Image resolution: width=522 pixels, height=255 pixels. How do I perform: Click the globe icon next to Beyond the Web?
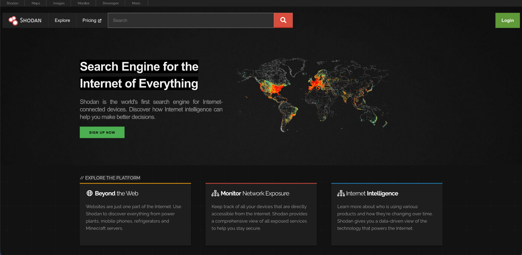[89, 193]
